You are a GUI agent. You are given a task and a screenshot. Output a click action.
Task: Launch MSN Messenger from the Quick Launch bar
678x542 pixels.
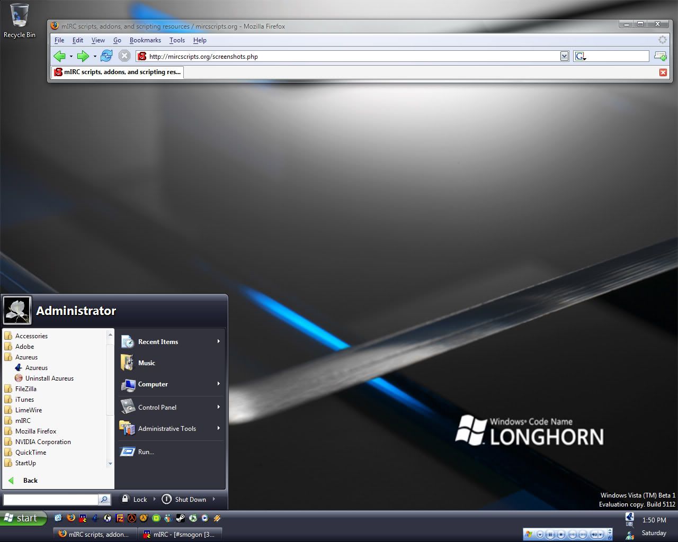(168, 518)
